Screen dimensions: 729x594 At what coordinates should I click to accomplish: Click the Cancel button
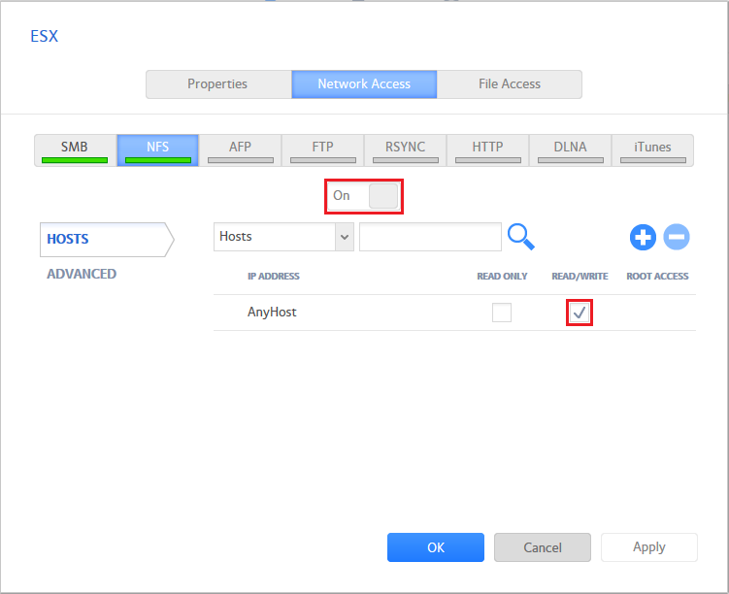[x=543, y=547]
